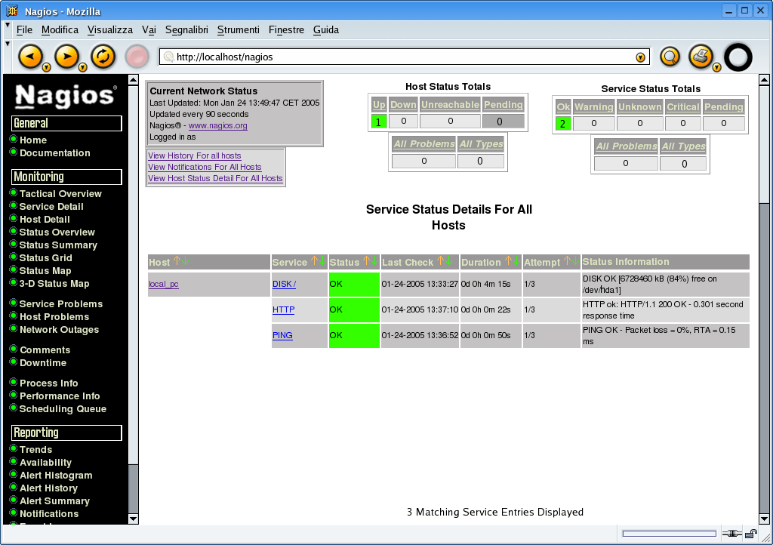The image size is (773, 545).
Task: Filter services by the Critical header link
Action: [x=682, y=107]
